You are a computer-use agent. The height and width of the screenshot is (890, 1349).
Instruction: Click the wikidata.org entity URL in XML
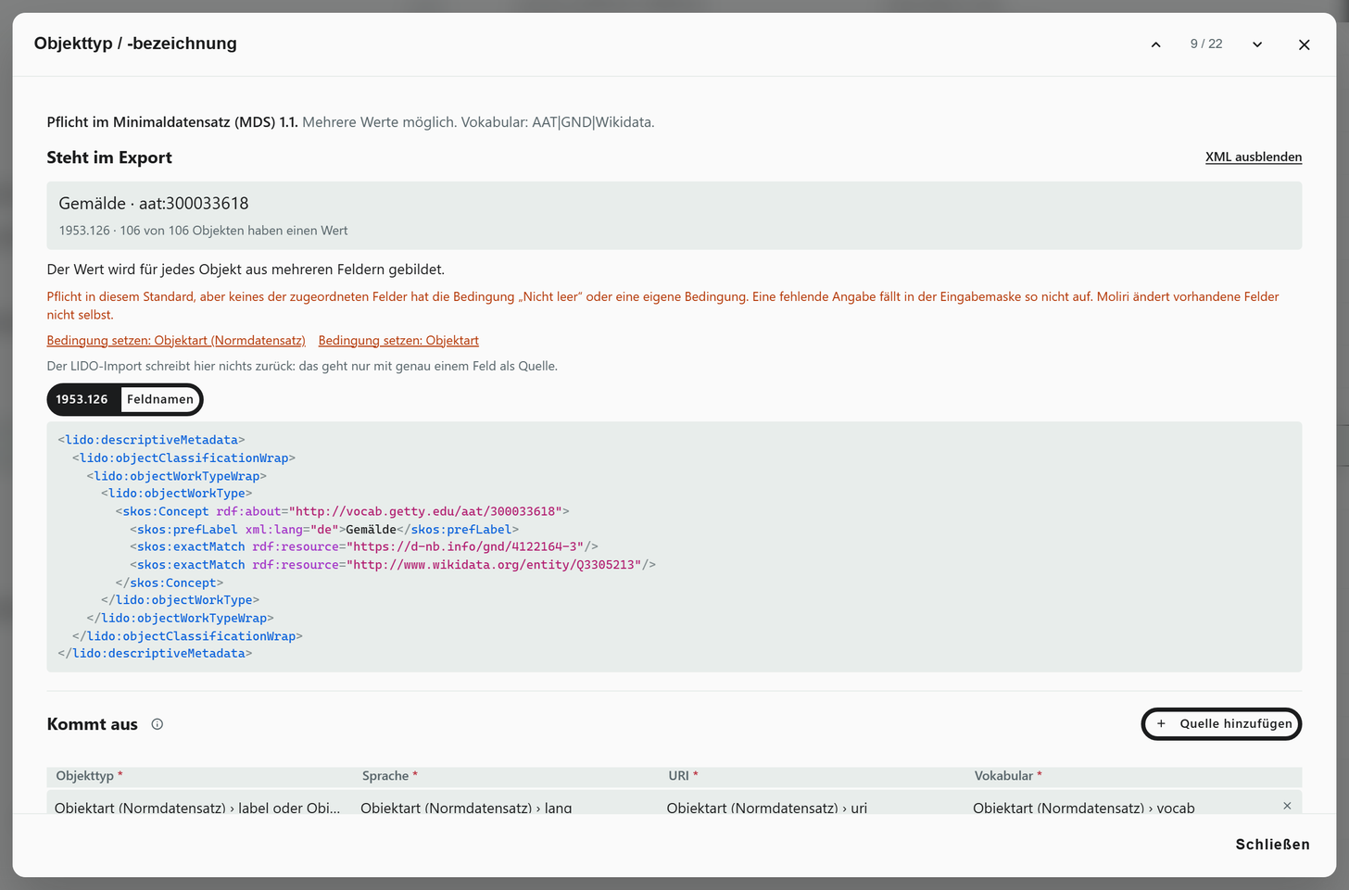(x=494, y=565)
